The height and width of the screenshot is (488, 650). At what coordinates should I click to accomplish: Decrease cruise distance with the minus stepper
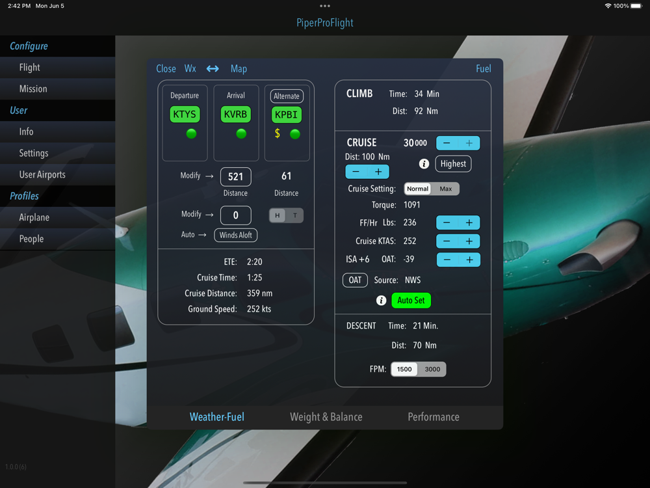pyautogui.click(x=356, y=172)
